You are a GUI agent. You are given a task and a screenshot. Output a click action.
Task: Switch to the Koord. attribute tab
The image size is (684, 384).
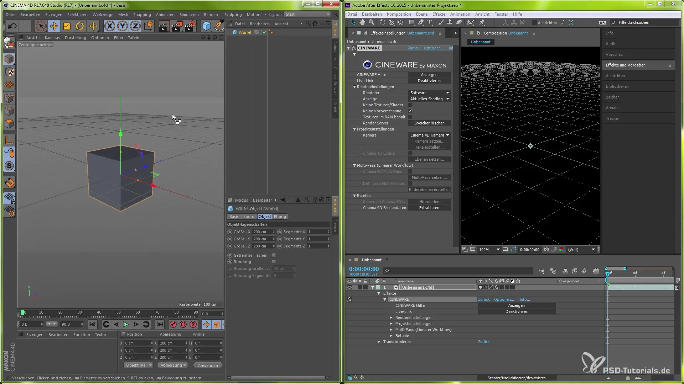click(x=249, y=217)
